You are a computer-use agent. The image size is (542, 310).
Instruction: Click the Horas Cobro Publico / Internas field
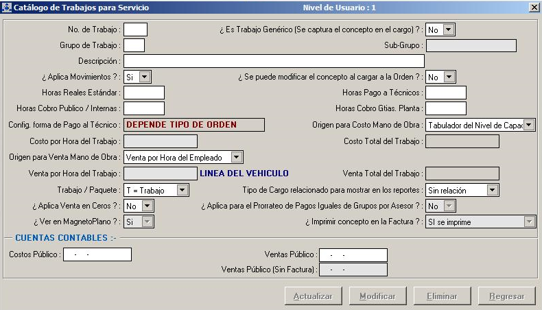tap(144, 108)
